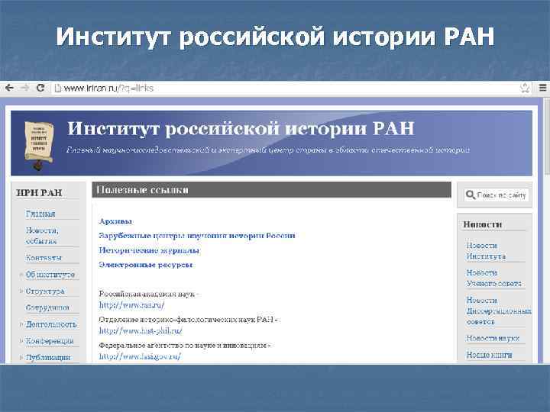Bookmark the page with the star icon

click(525, 88)
